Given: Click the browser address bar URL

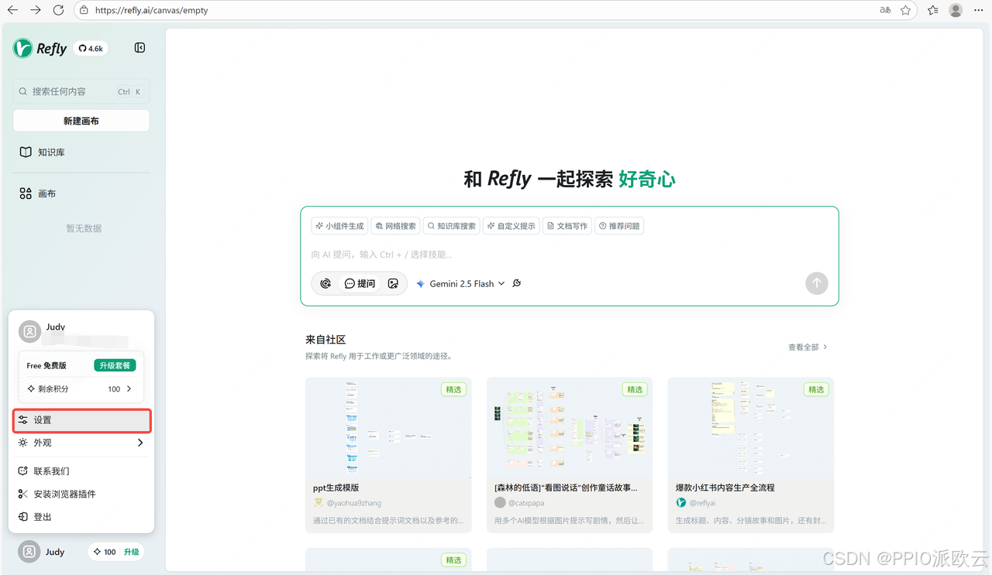Looking at the screenshot, I should (x=151, y=11).
